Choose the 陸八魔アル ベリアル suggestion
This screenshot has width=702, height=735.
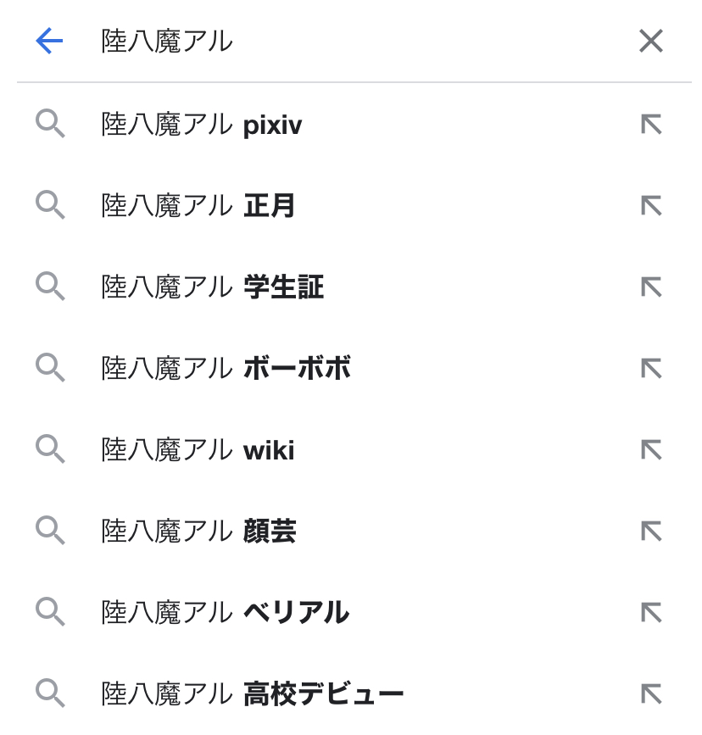(x=225, y=612)
